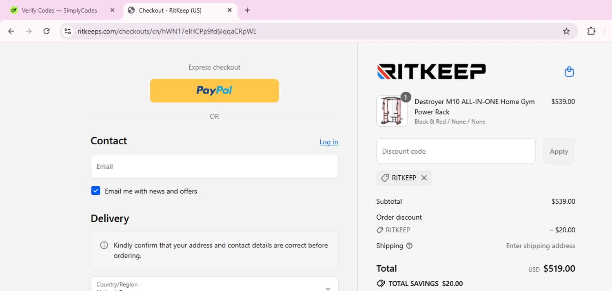Image resolution: width=612 pixels, height=291 pixels.
Task: Click the tag icon beside TOTAL SAVINGS
Action: point(381,284)
